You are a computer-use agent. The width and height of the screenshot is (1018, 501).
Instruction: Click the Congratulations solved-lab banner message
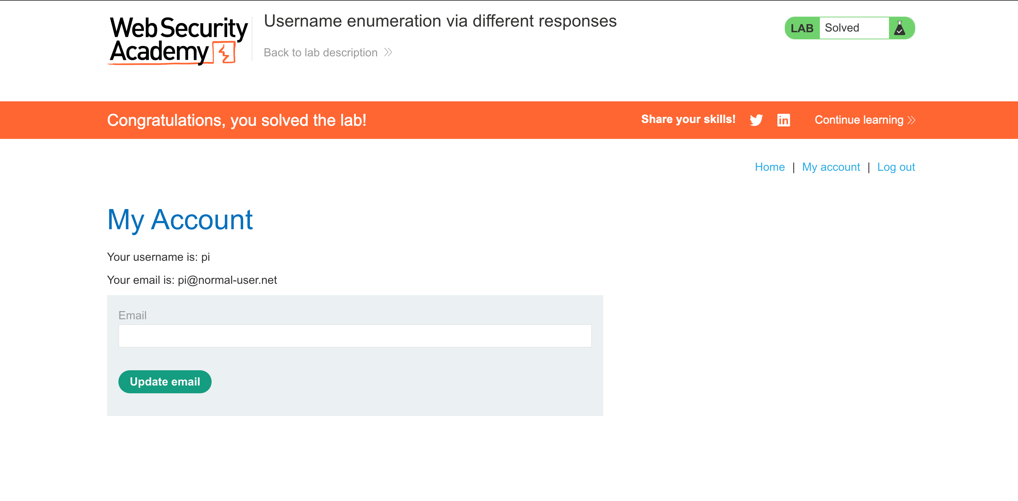pyautogui.click(x=236, y=120)
